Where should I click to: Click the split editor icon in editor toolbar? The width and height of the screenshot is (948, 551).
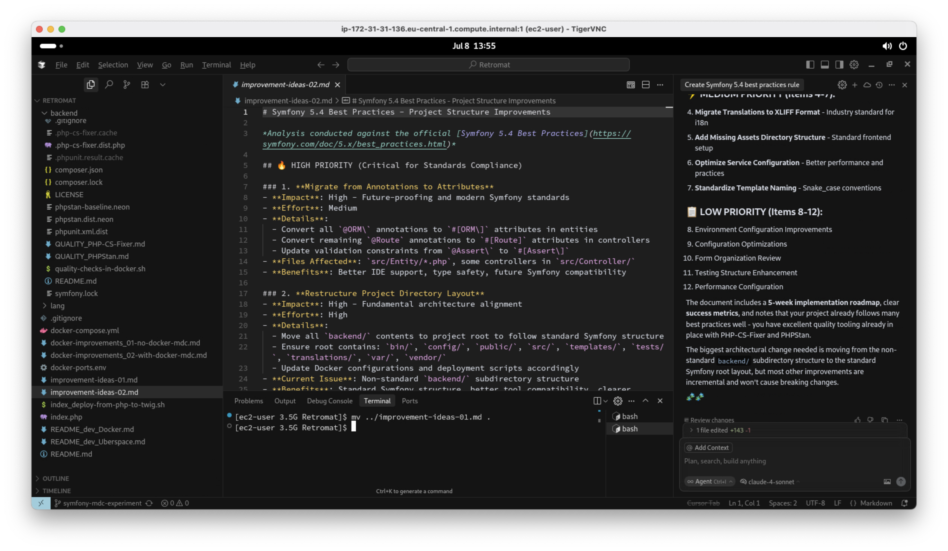[x=645, y=85]
